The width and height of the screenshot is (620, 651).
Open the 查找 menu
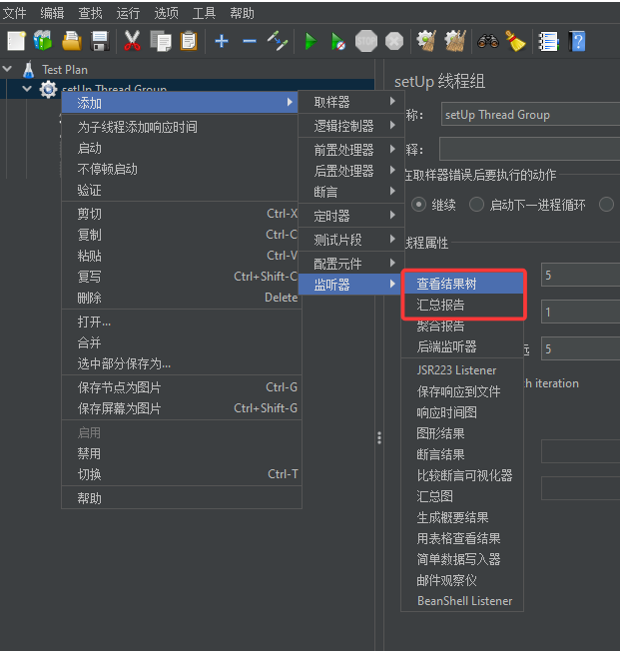(90, 13)
